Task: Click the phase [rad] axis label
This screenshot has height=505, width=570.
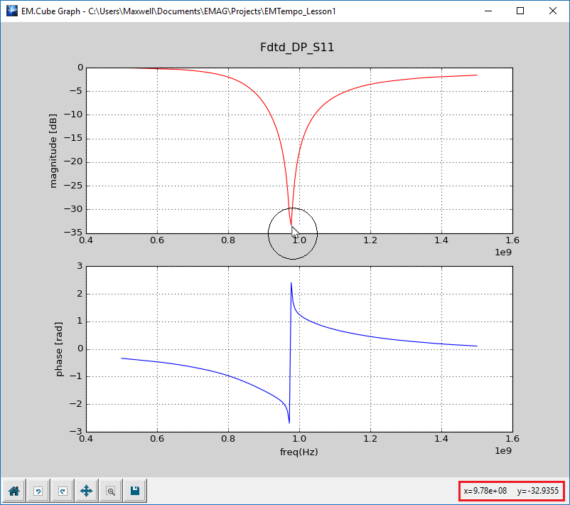Action: coord(59,349)
